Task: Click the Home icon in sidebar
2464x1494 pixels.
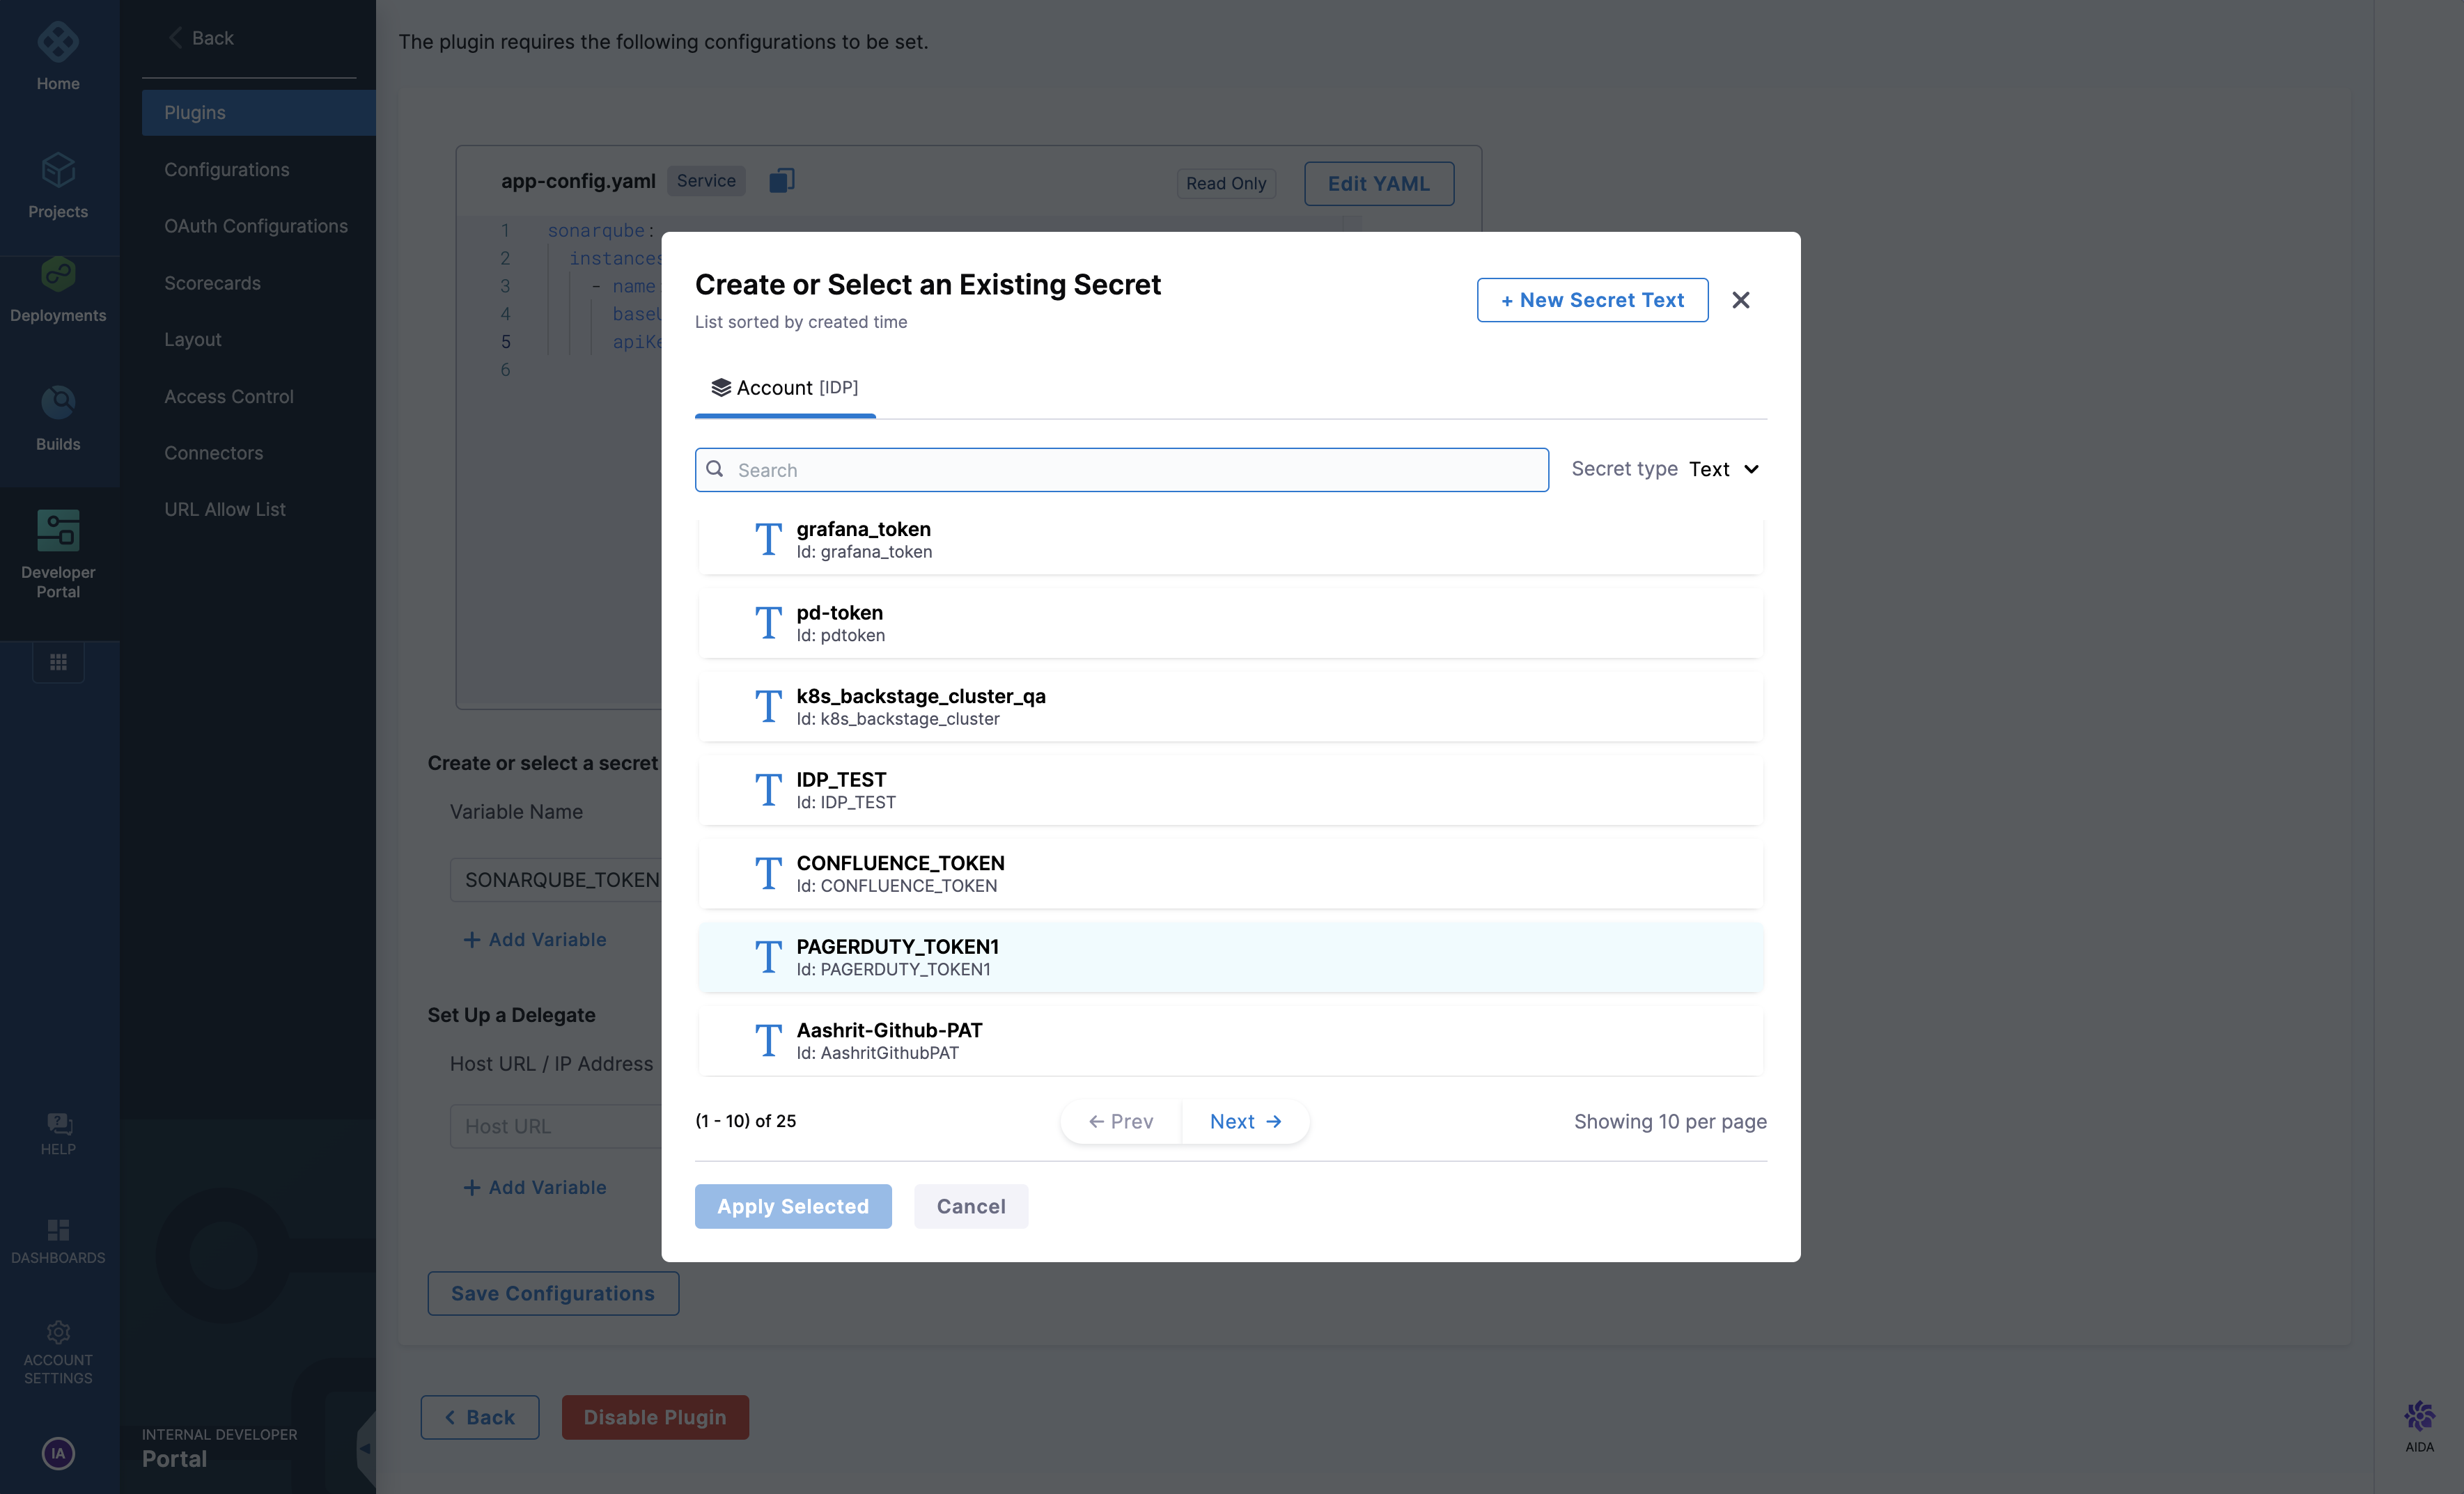Action: (58, 42)
